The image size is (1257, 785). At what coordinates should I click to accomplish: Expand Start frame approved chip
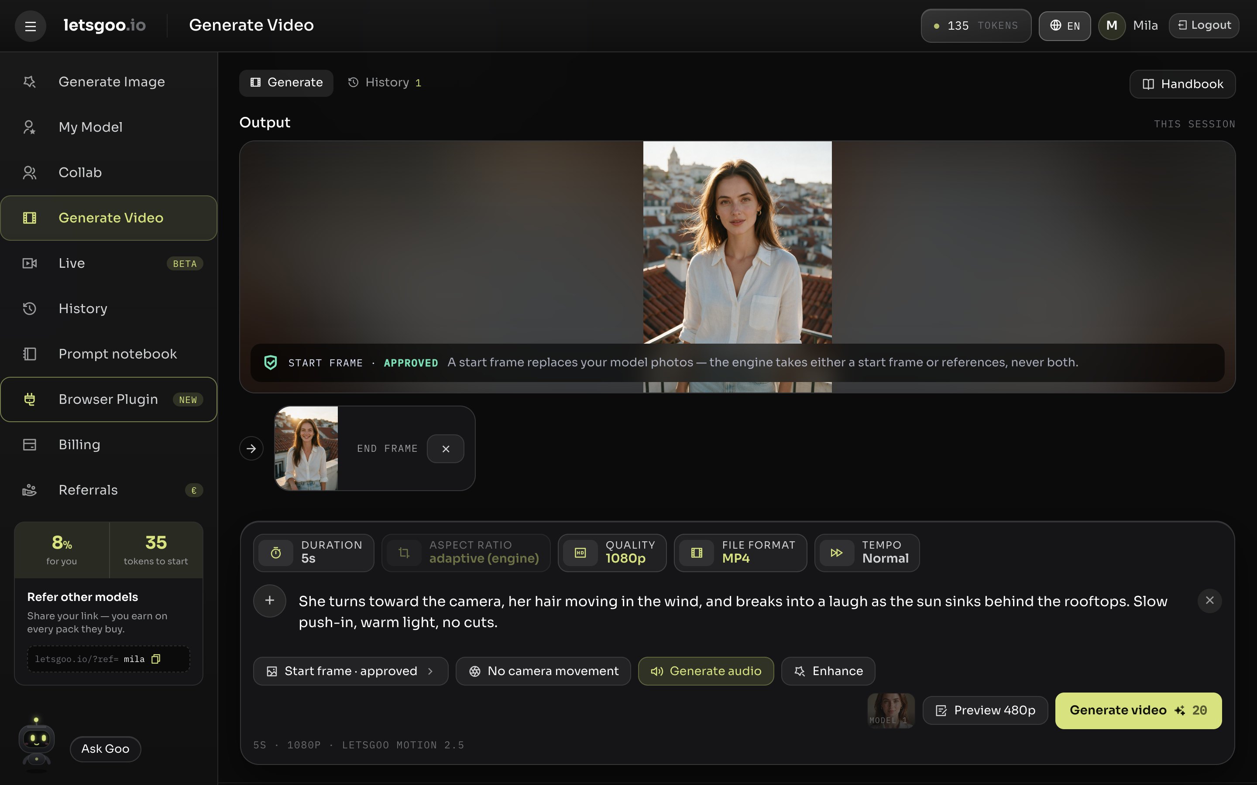click(x=350, y=671)
